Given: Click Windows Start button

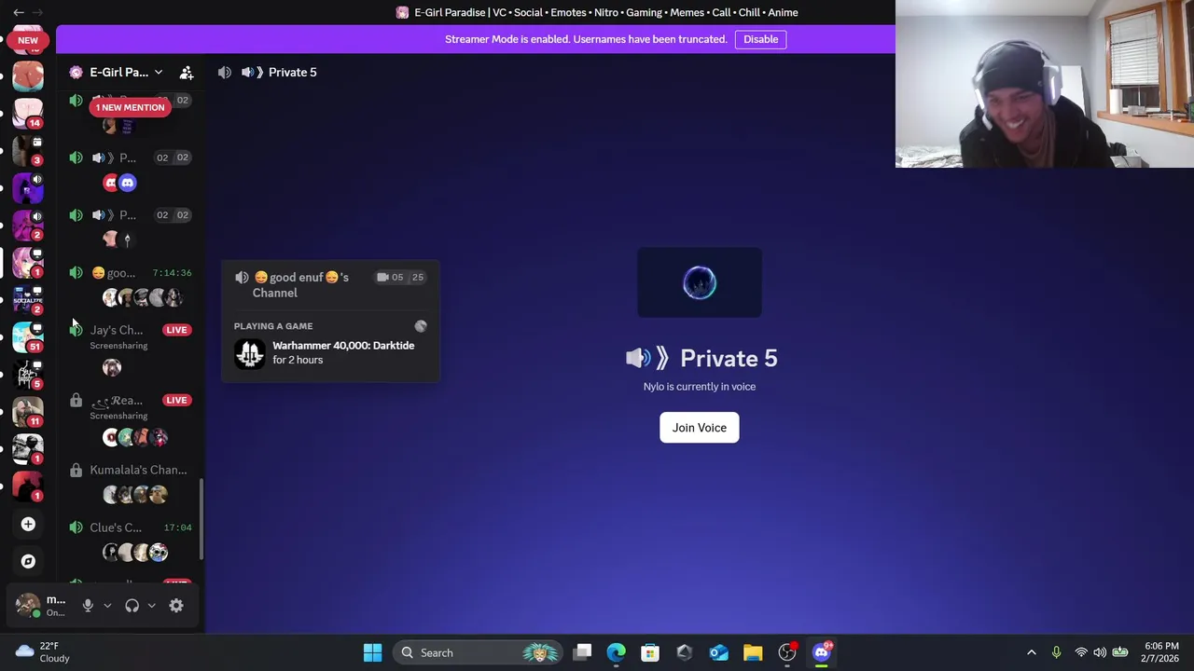Looking at the screenshot, I should click(372, 652).
